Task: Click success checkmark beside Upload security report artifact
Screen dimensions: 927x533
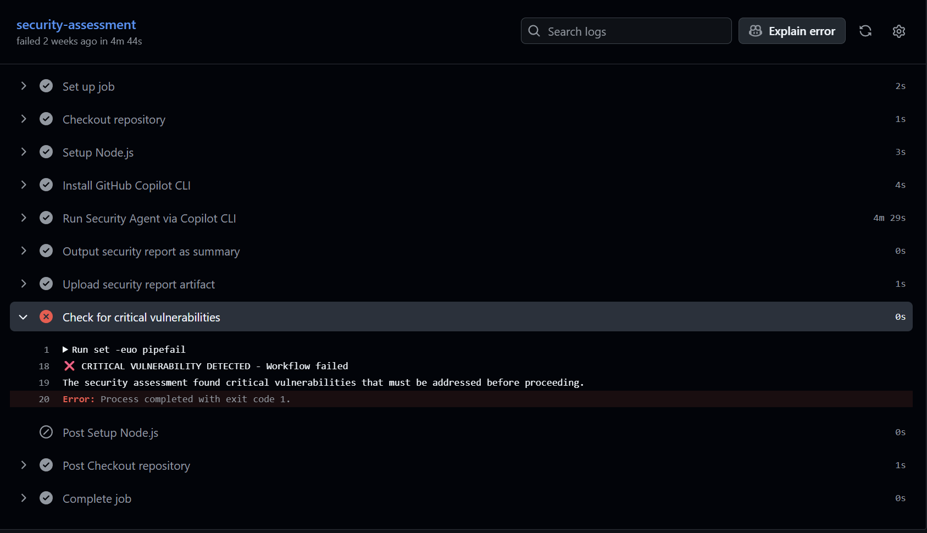Action: pyautogui.click(x=46, y=284)
